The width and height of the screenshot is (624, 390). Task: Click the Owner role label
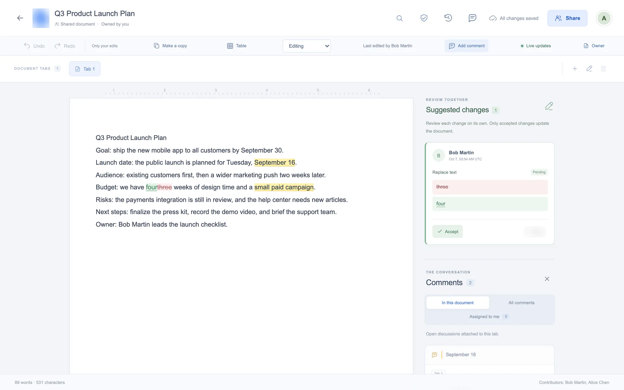[x=594, y=46]
